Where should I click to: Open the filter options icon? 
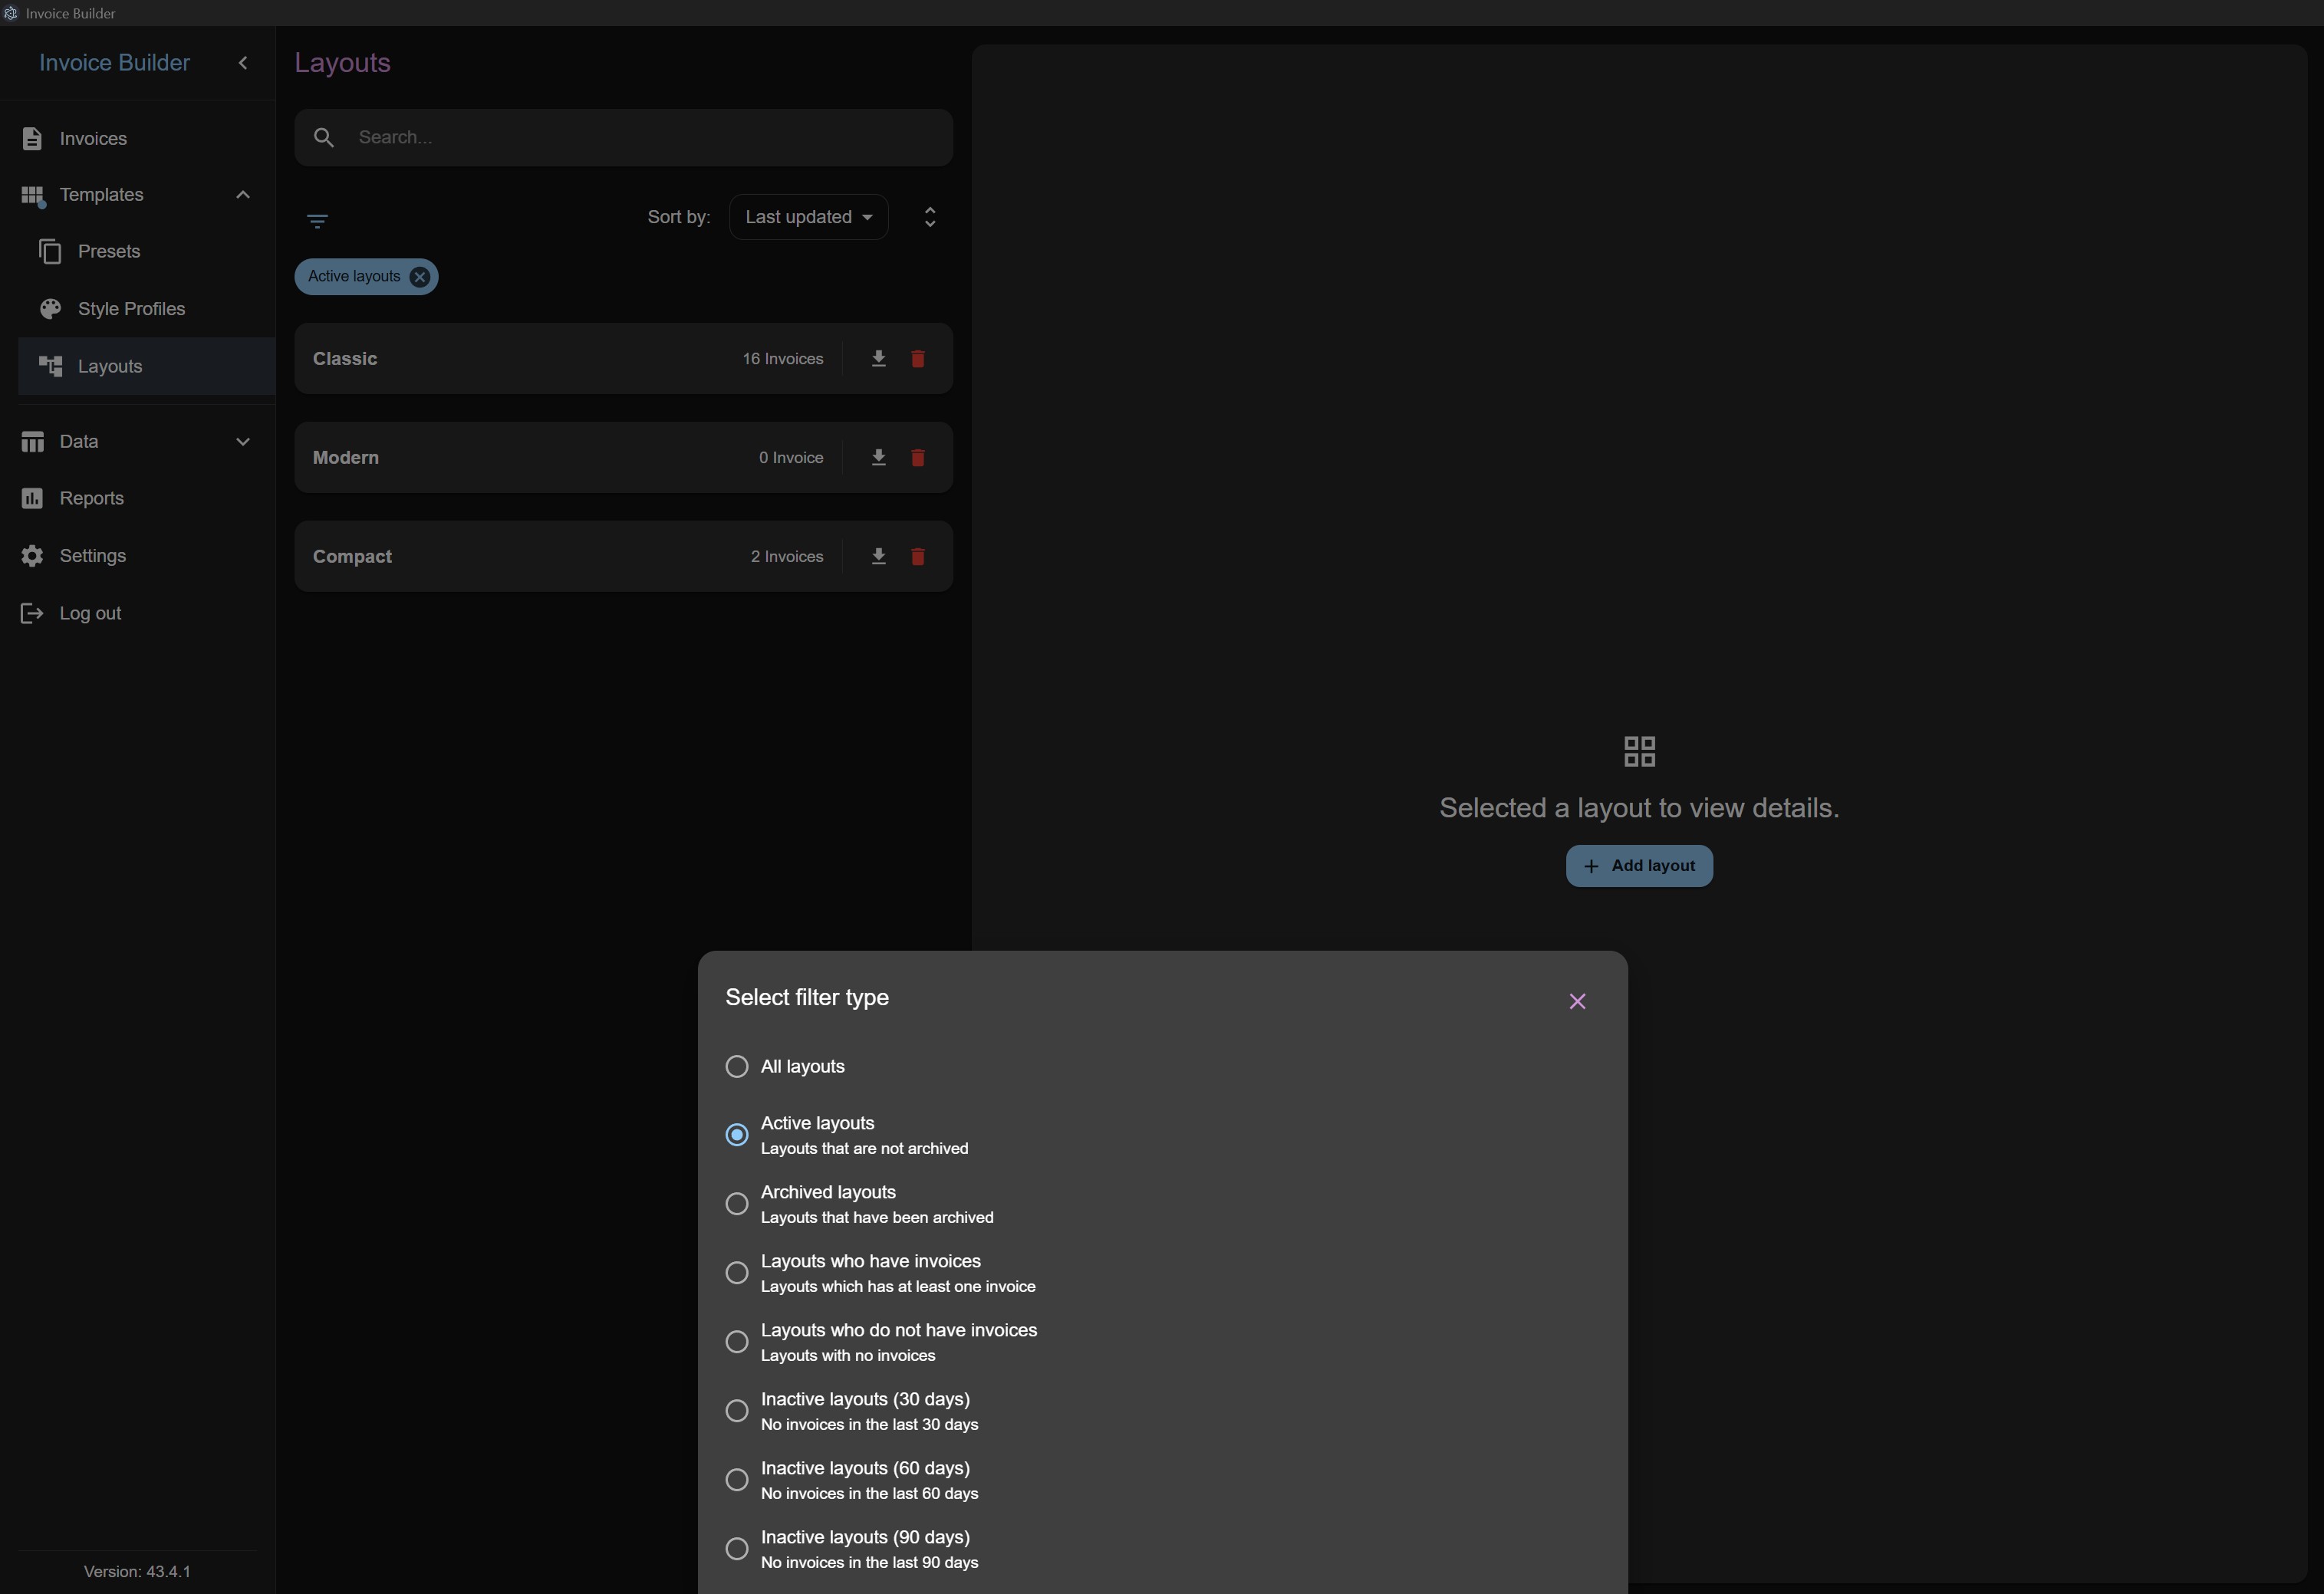[x=317, y=221]
